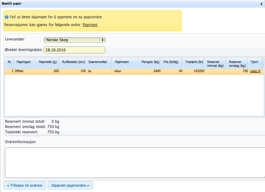Click the Ønsket leveringsdato date field
The width and height of the screenshot is (265, 192).
point(74,50)
